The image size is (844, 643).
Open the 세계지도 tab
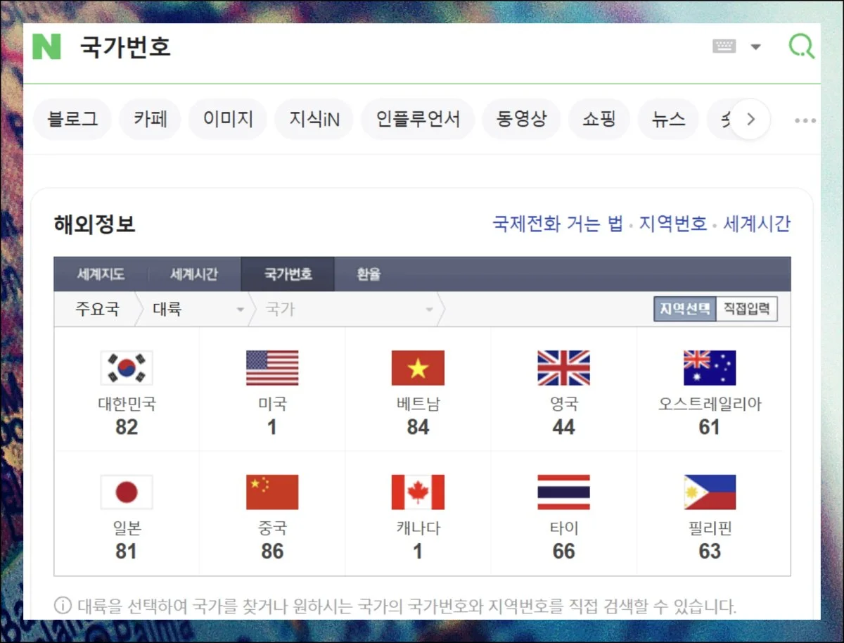pos(101,274)
